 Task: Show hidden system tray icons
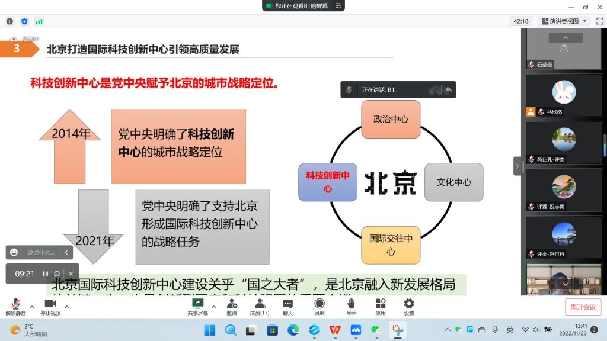(x=448, y=329)
